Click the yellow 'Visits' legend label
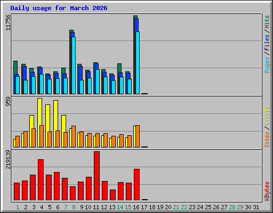The height and width of the screenshot is (213, 273). click(x=267, y=116)
